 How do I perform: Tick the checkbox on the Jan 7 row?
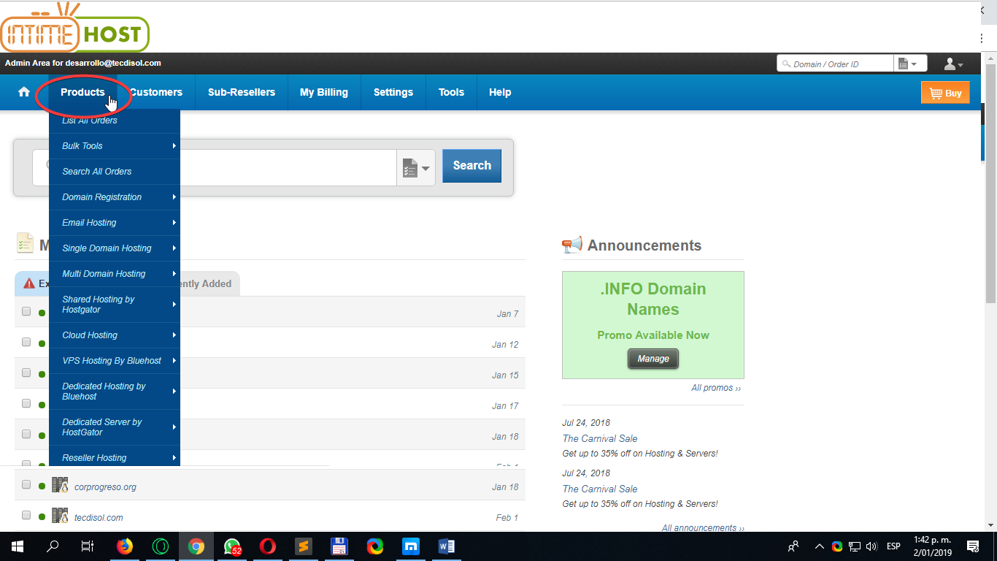click(x=26, y=311)
